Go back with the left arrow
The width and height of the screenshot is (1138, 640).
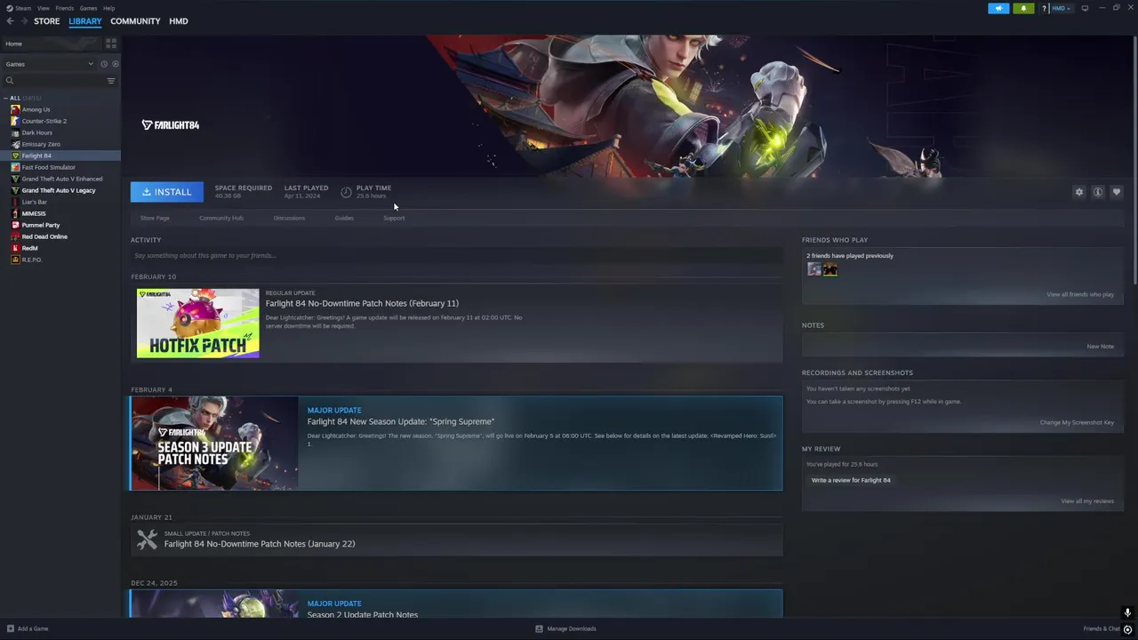pyautogui.click(x=10, y=21)
